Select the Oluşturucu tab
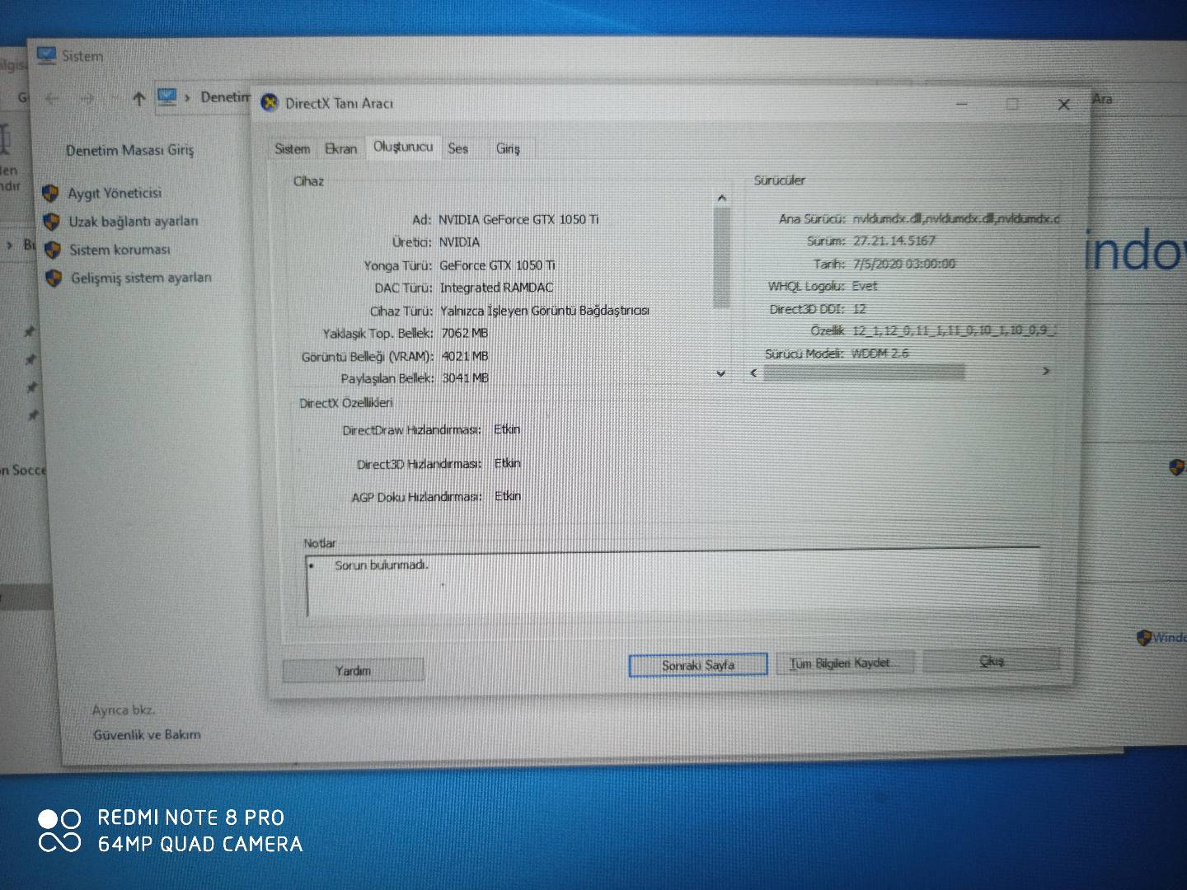 pyautogui.click(x=403, y=147)
